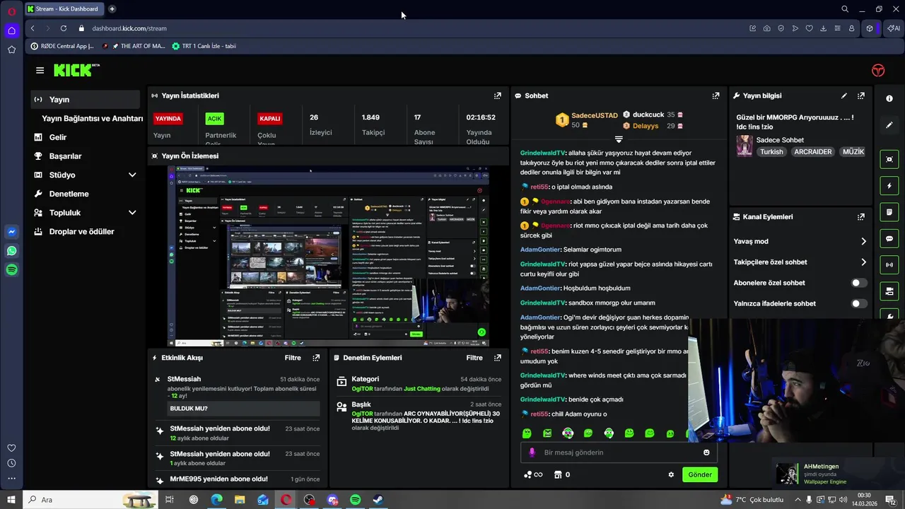Click the Windows taskbar search box
Screen dimensions: 905x509
coord(92,500)
